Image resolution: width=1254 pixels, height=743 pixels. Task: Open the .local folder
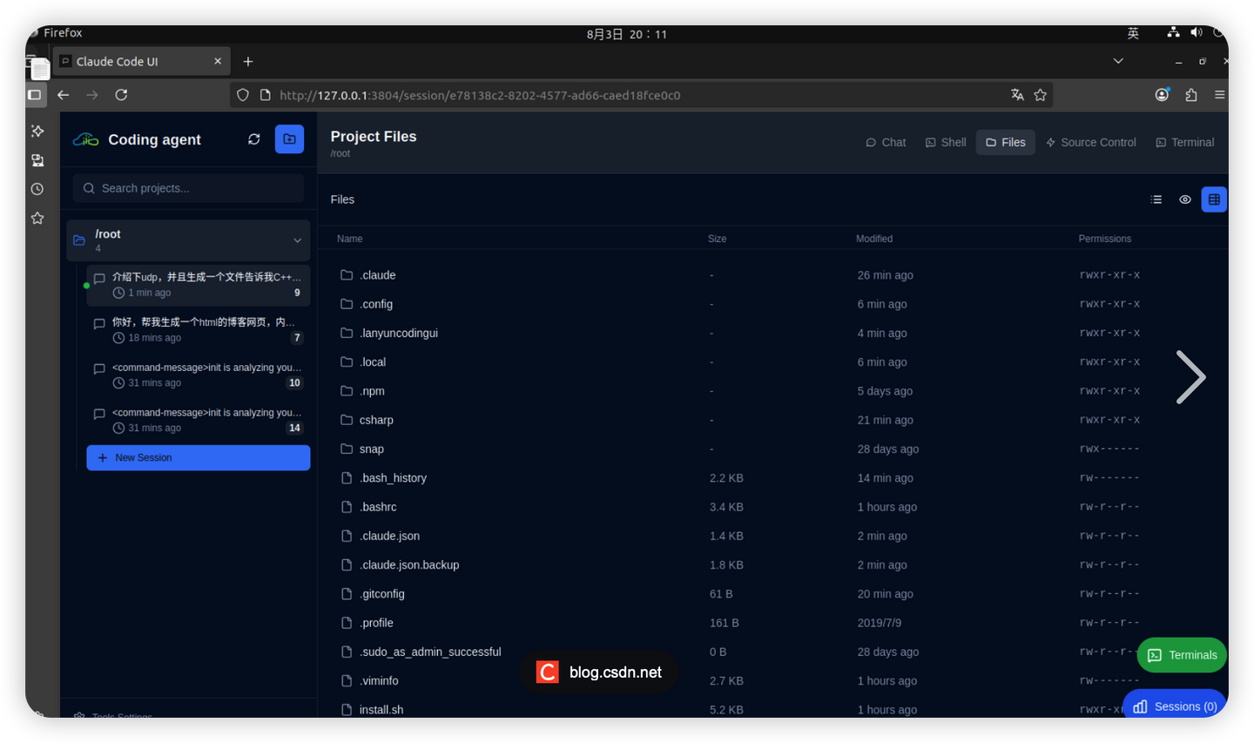372,362
